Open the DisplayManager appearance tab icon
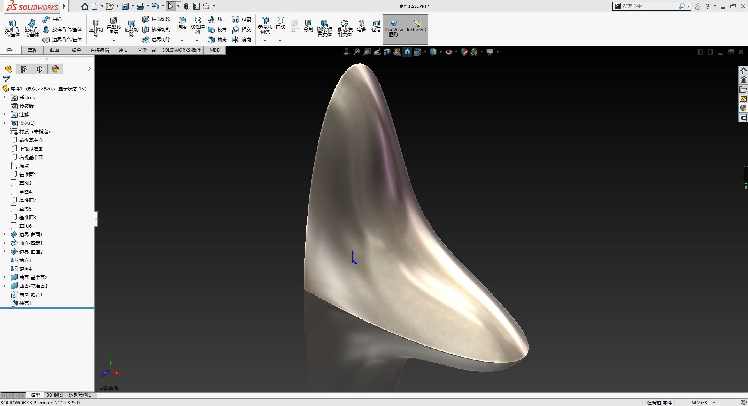This screenshot has height=406, width=748. pos(55,69)
